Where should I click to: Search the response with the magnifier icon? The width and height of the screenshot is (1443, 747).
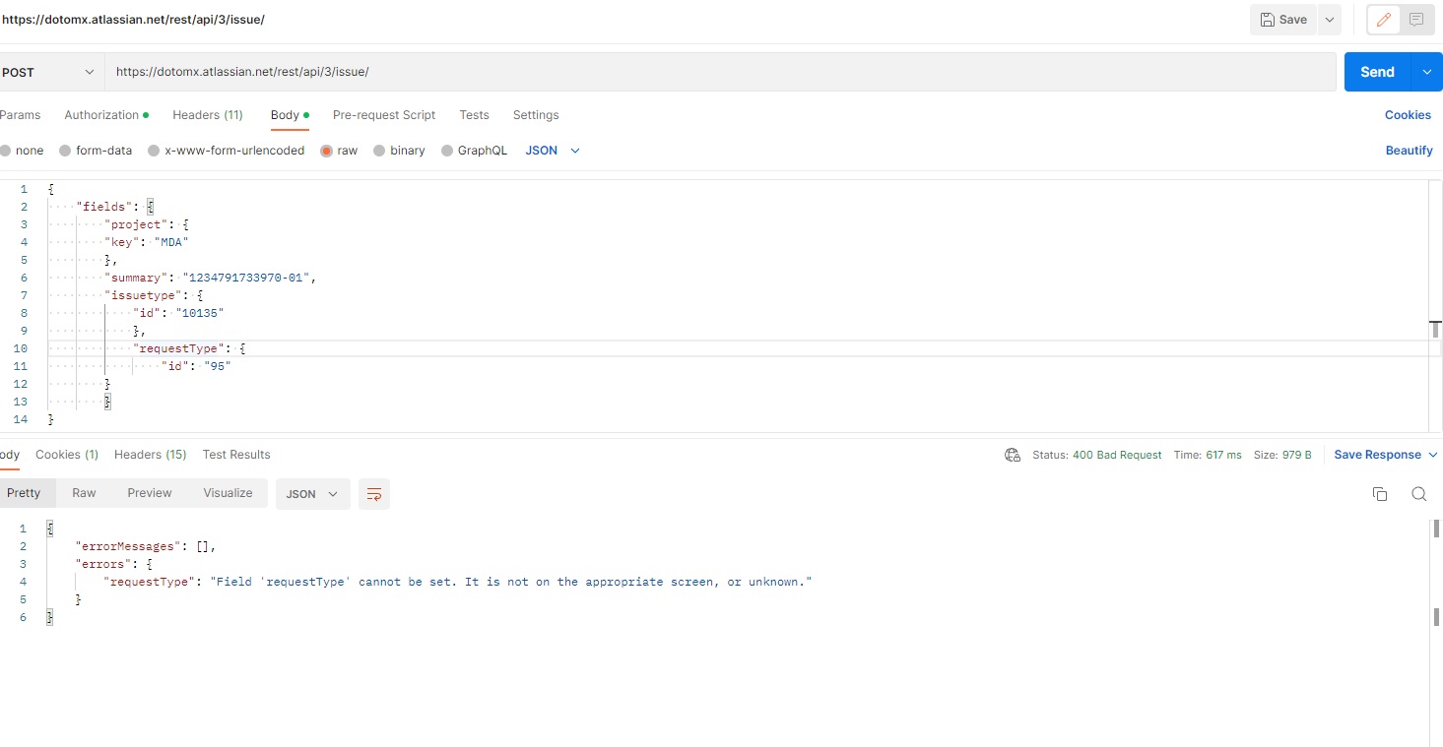tap(1419, 494)
